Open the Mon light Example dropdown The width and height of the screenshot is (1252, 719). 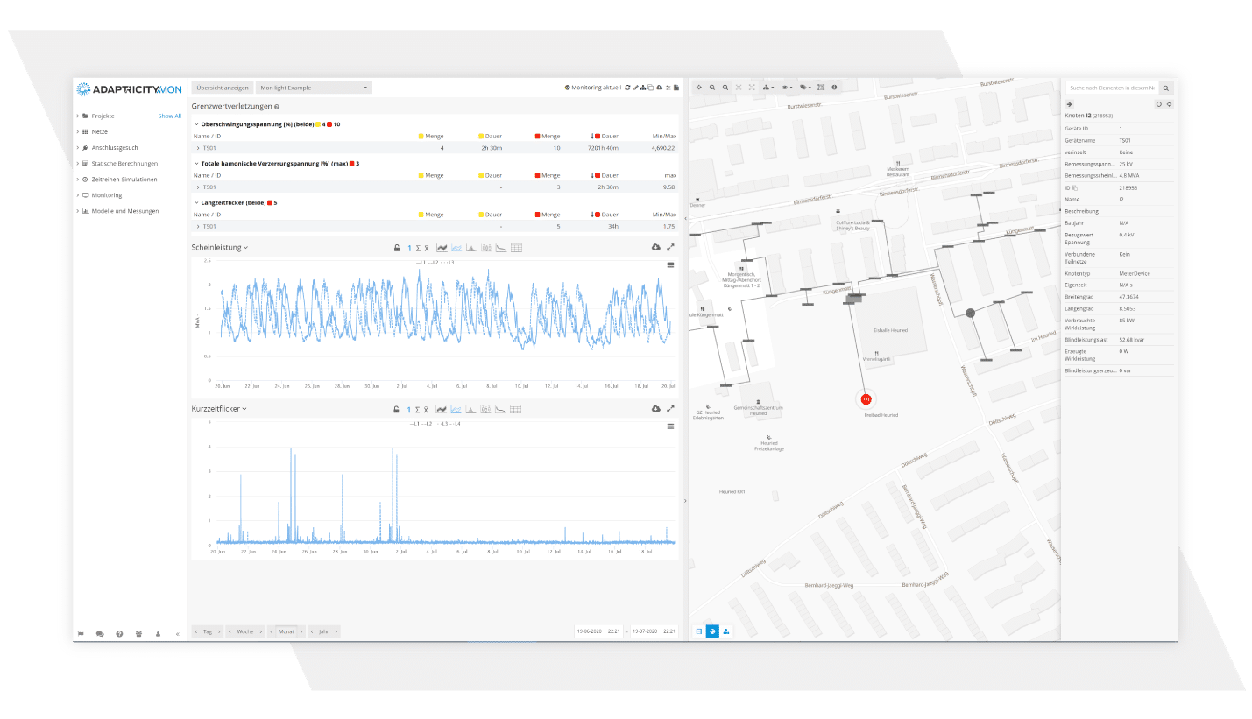coord(314,88)
